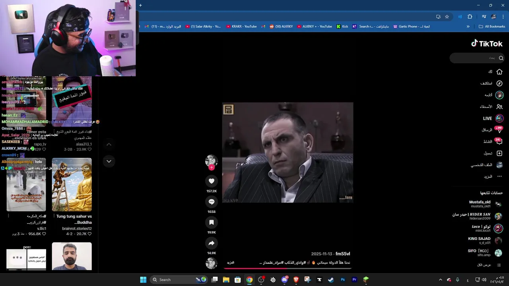Open the Gartic Phone bookmark
This screenshot has height=286, width=509.
tap(411, 27)
